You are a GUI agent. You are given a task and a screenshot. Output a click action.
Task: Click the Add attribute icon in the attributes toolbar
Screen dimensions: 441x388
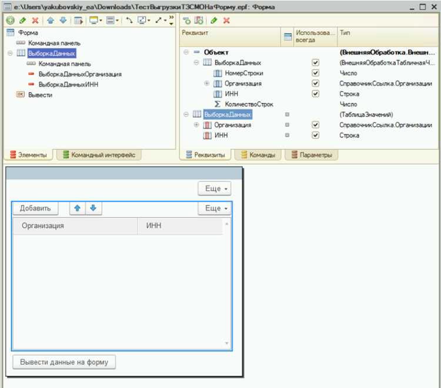pos(187,20)
